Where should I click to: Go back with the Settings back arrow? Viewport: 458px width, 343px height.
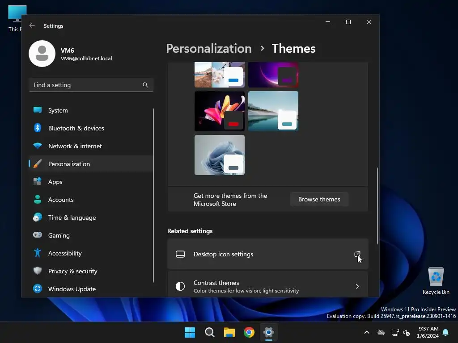pyautogui.click(x=32, y=25)
